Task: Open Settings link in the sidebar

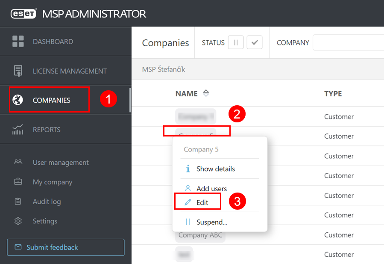Action: coord(45,221)
